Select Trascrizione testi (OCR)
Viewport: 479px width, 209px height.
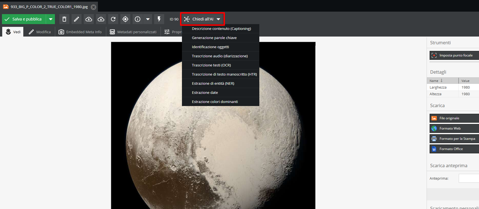click(221, 65)
